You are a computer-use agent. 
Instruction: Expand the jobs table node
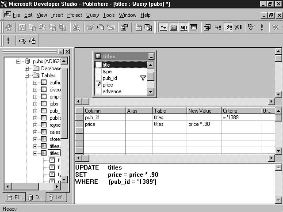pos(35,104)
